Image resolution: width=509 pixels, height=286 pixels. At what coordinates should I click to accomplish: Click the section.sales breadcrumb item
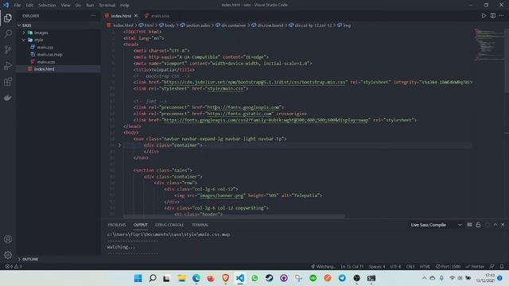coord(198,25)
